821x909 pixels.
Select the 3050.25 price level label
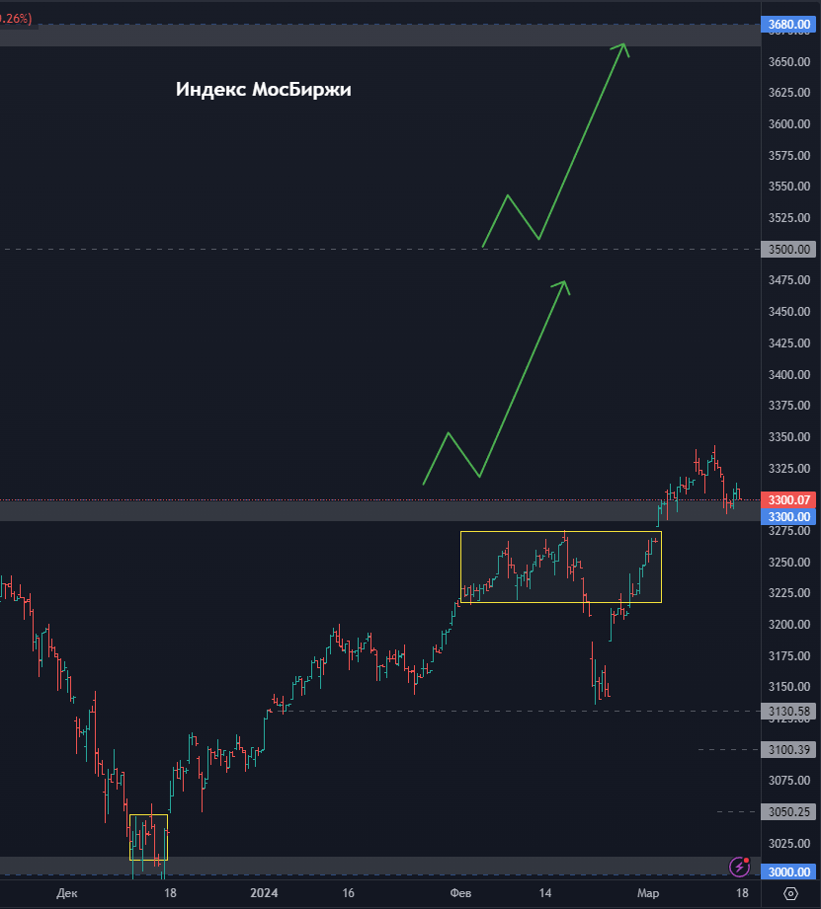788,811
